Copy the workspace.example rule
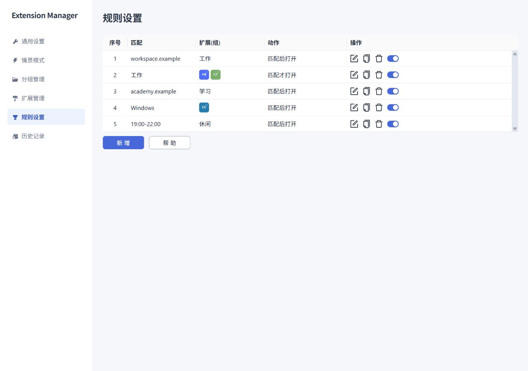The image size is (528, 371). [366, 59]
